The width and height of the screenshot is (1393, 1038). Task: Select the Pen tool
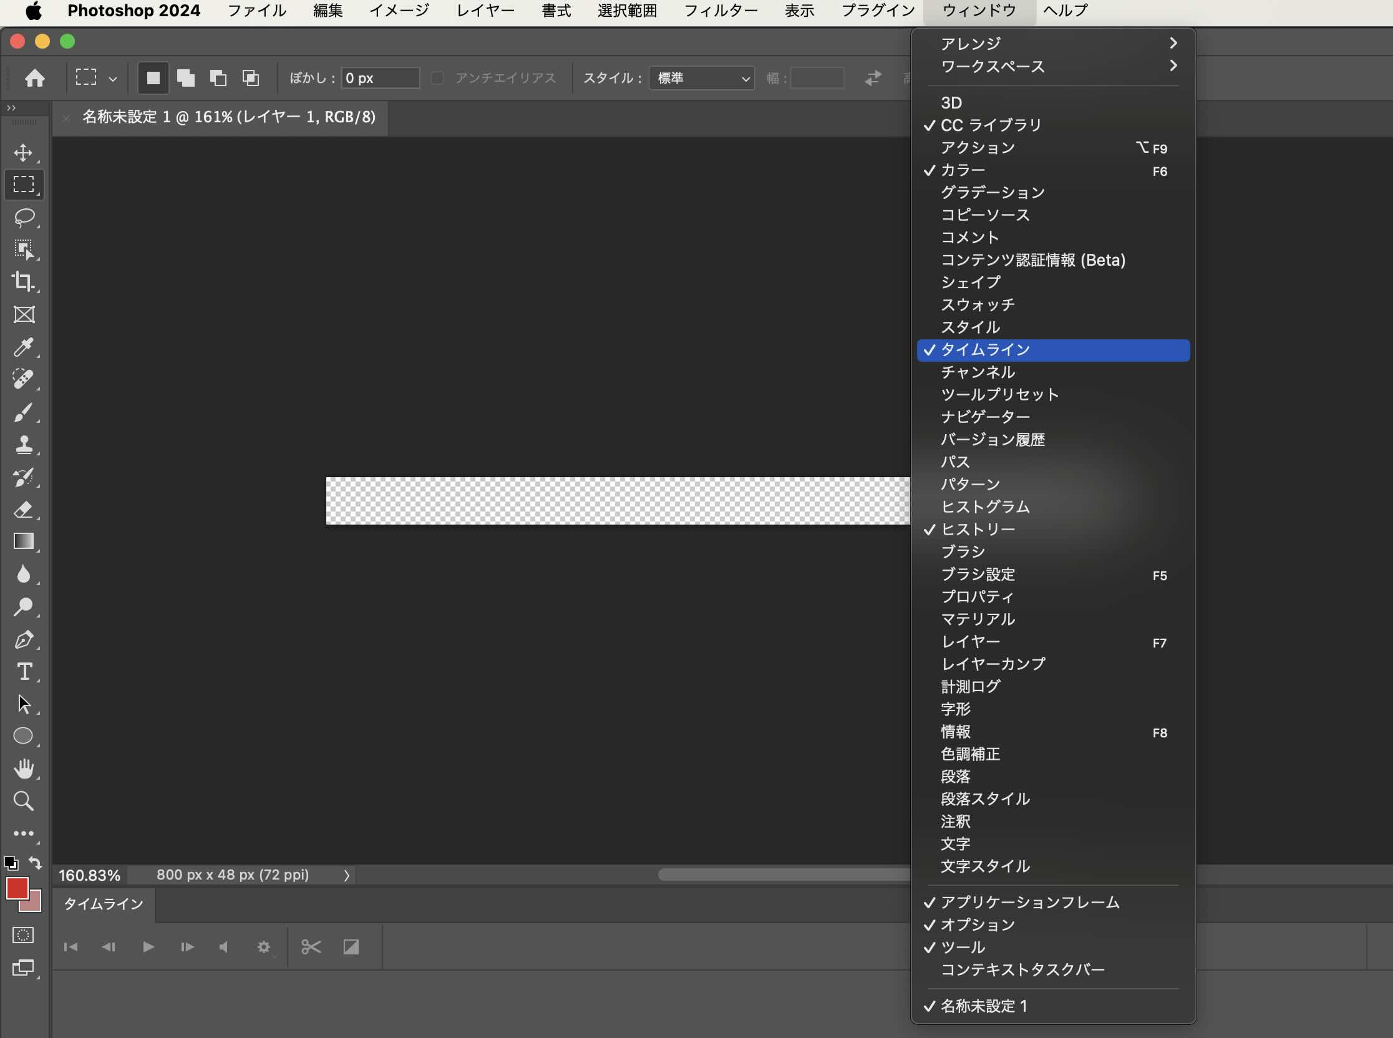24,639
